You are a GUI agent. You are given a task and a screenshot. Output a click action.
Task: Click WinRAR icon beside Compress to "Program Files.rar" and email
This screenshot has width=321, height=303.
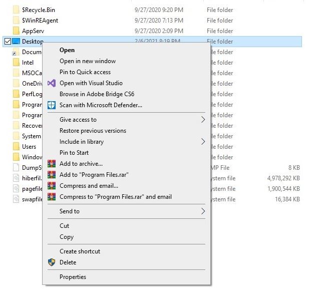click(52, 197)
